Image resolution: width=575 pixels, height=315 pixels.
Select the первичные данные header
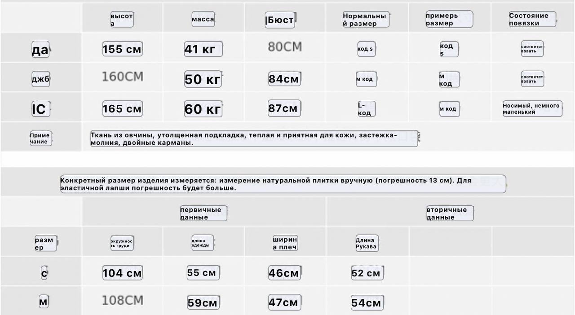(x=203, y=213)
